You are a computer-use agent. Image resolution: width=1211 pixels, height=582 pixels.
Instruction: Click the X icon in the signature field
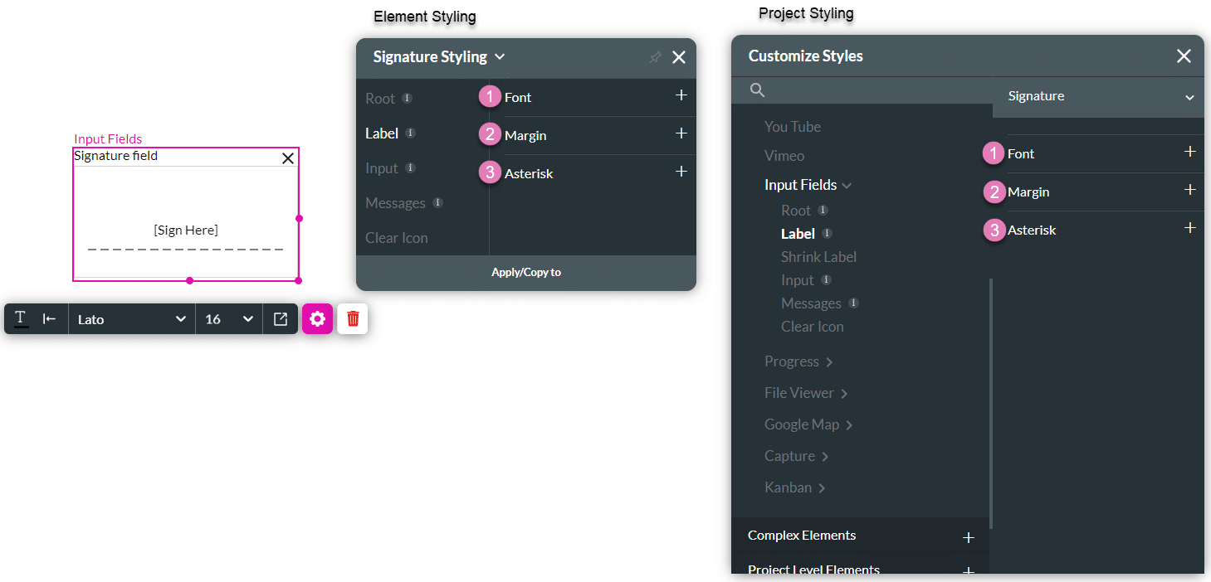pyautogui.click(x=288, y=158)
